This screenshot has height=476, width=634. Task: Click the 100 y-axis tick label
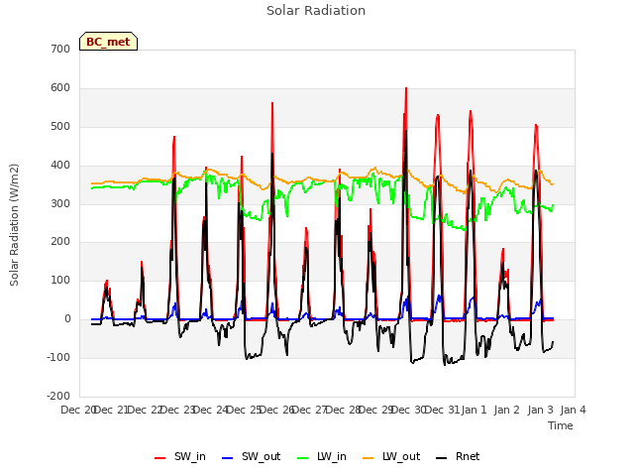pyautogui.click(x=60, y=280)
